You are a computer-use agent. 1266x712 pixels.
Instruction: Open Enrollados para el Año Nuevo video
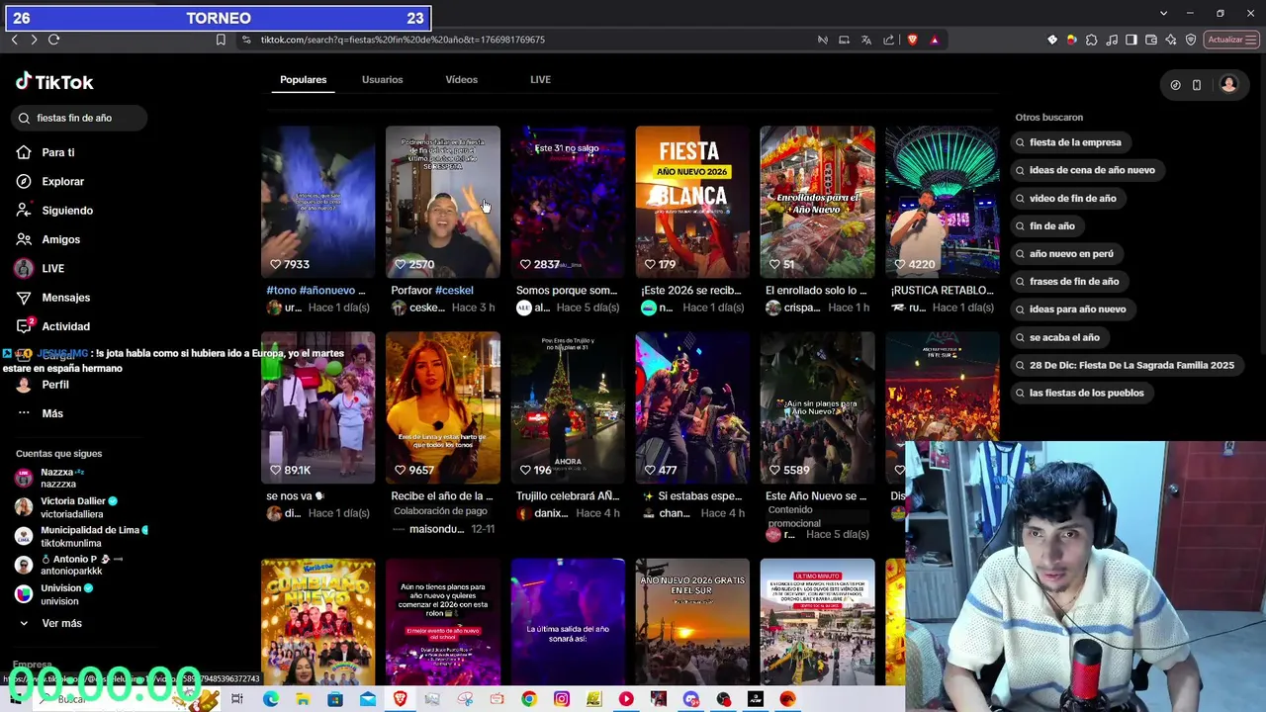tap(817, 202)
